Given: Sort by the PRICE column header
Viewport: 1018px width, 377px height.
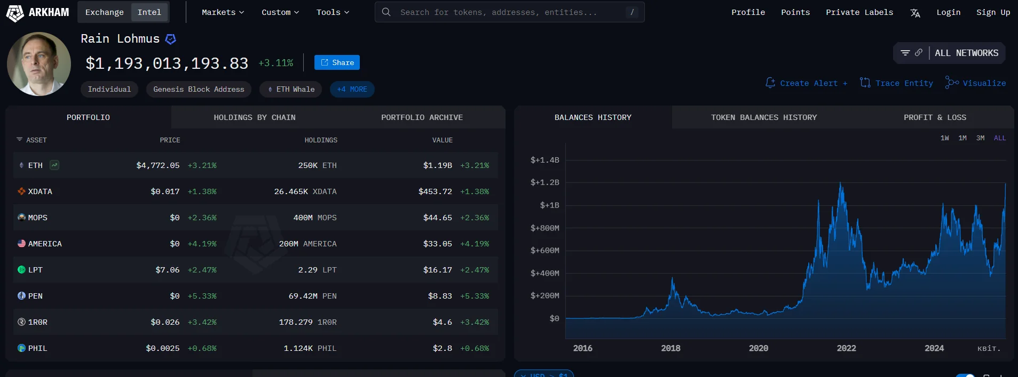Looking at the screenshot, I should tap(170, 140).
